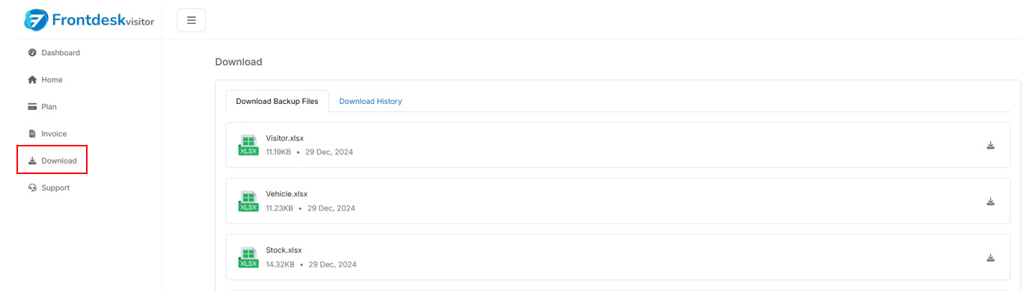This screenshot has height=304, width=1026.
Task: Download the Visitor.xlsx backup file
Action: tap(990, 146)
